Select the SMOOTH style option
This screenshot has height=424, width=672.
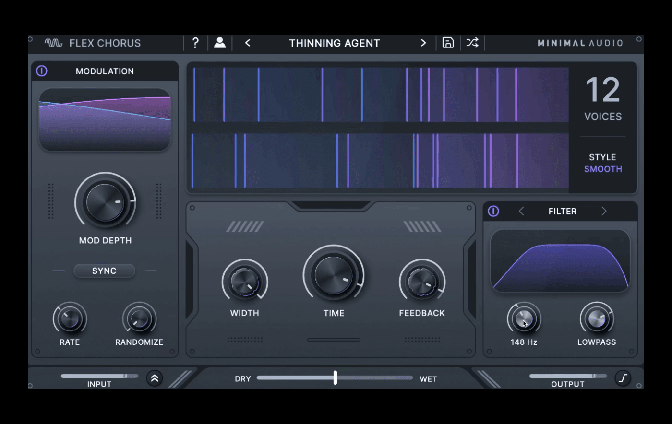603,169
